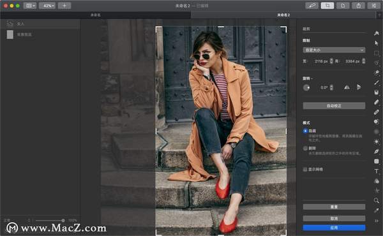The height and width of the screenshot is (236, 383).
Task: Select the Delete crop mode radio button
Action: point(305,148)
